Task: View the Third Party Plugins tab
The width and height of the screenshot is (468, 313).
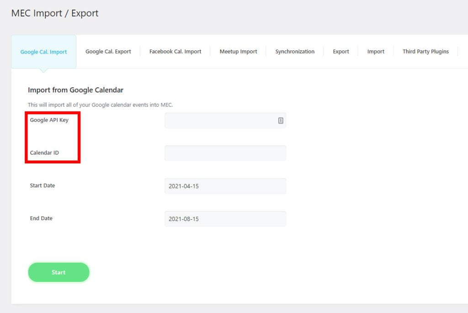Action: point(425,51)
